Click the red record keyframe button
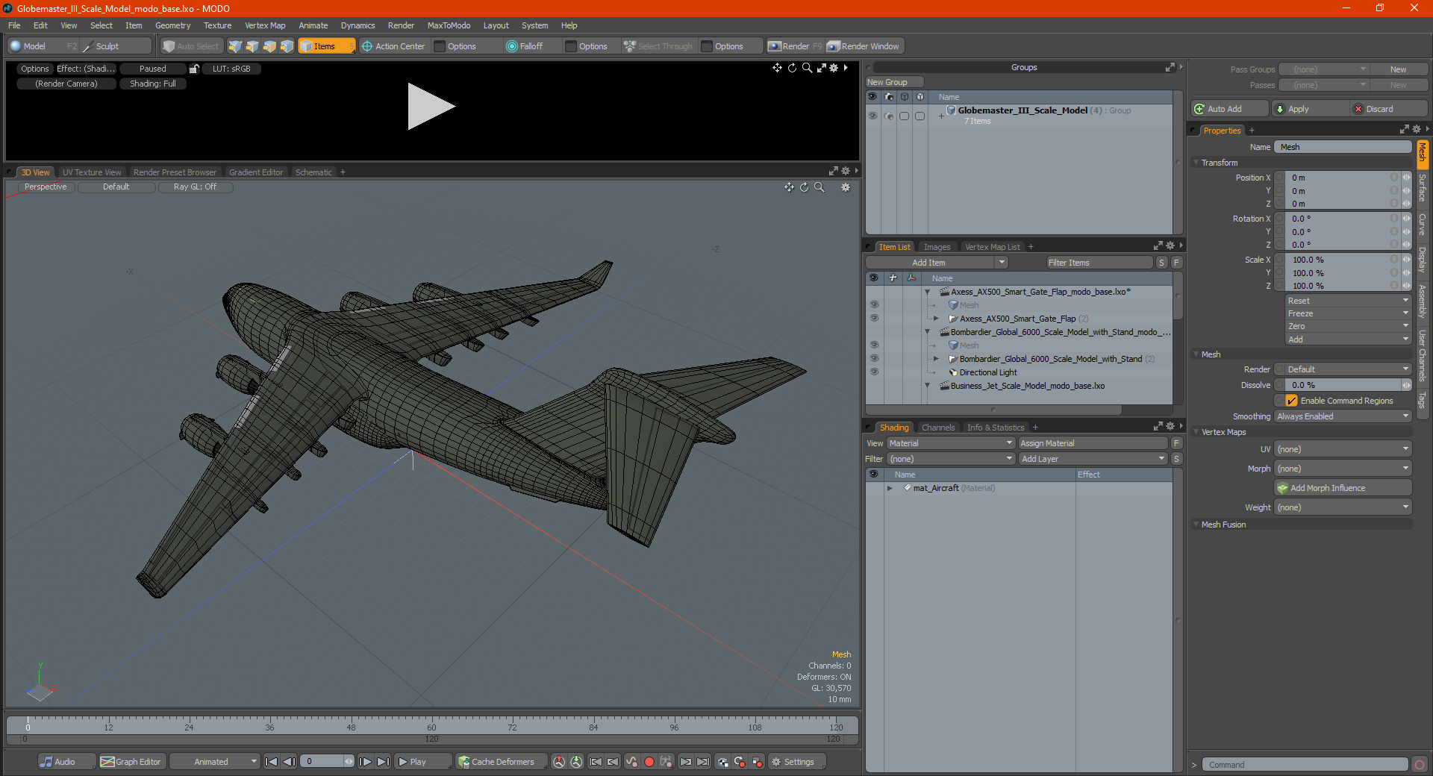1433x776 pixels. [x=649, y=762]
